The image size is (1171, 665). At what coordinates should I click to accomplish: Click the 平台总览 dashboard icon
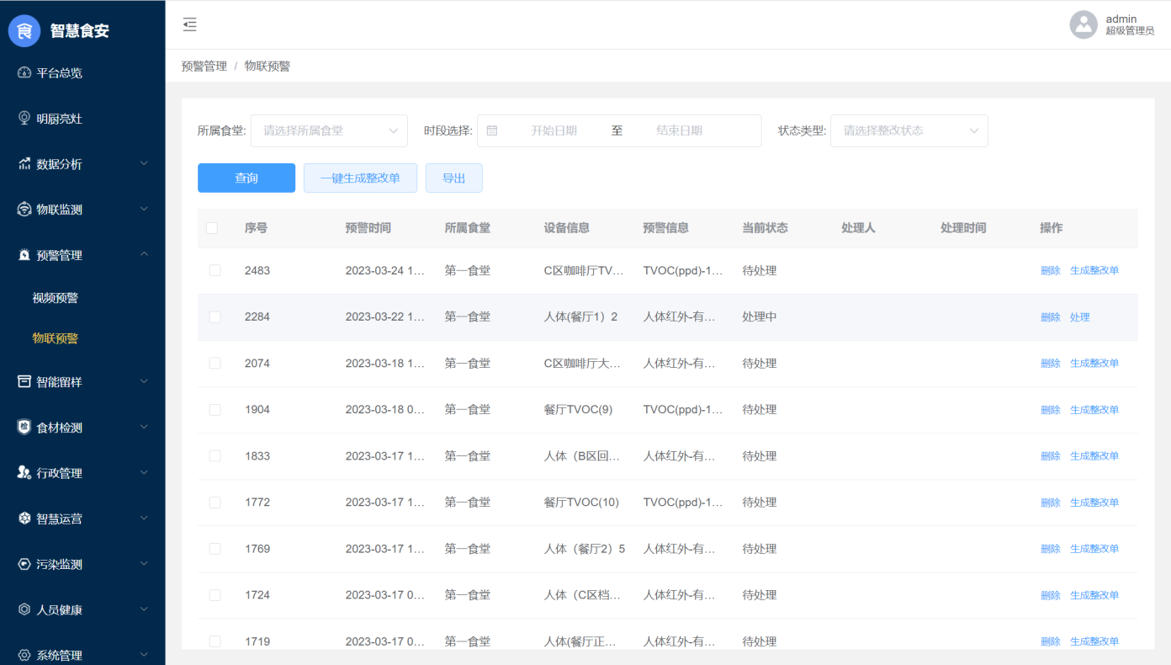coord(24,73)
